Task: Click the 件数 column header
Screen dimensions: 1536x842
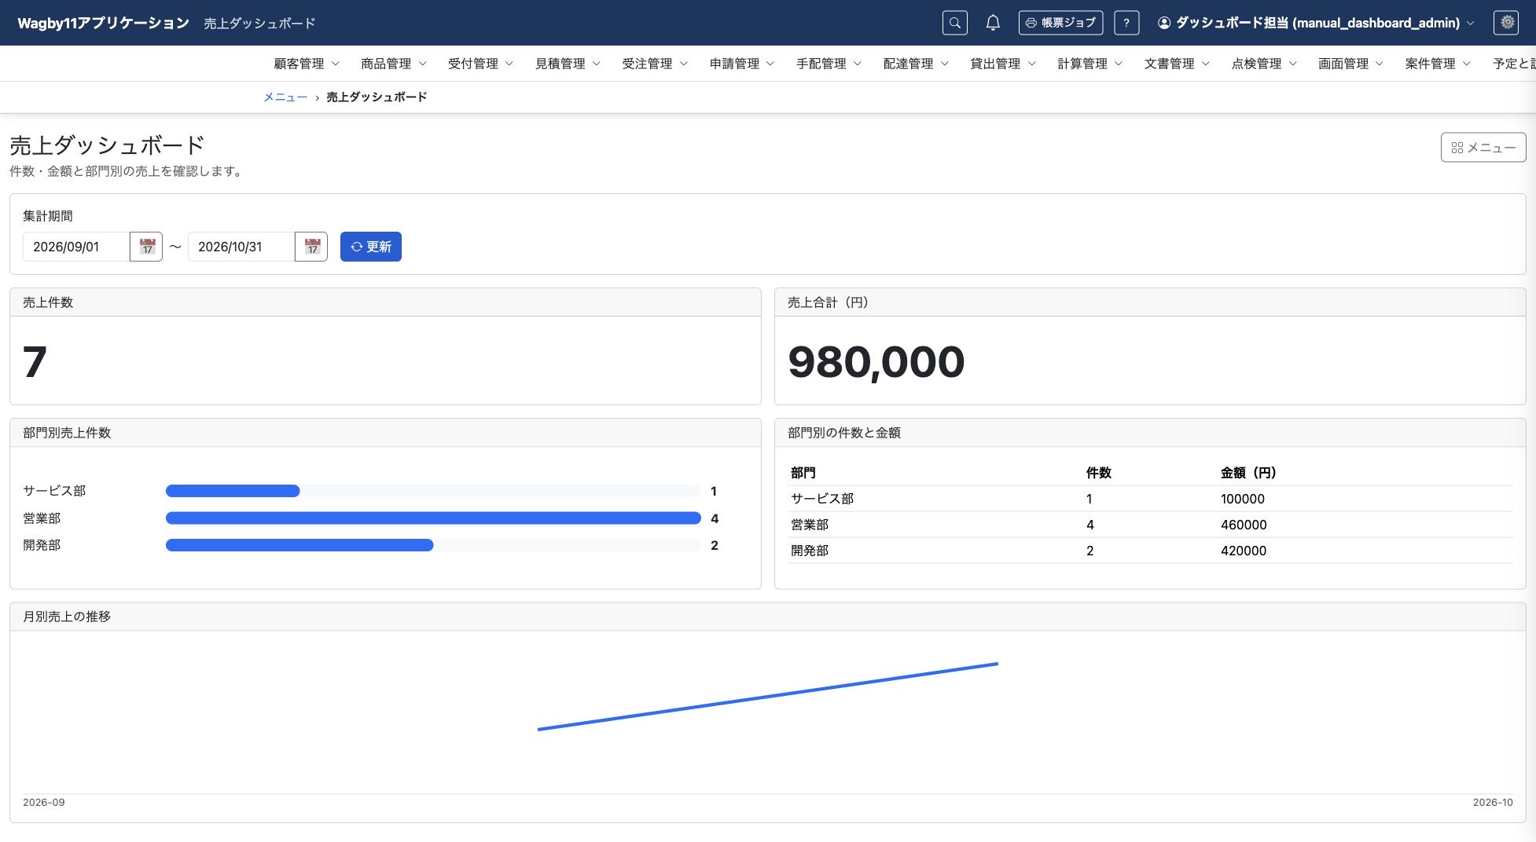Action: pyautogui.click(x=1098, y=473)
